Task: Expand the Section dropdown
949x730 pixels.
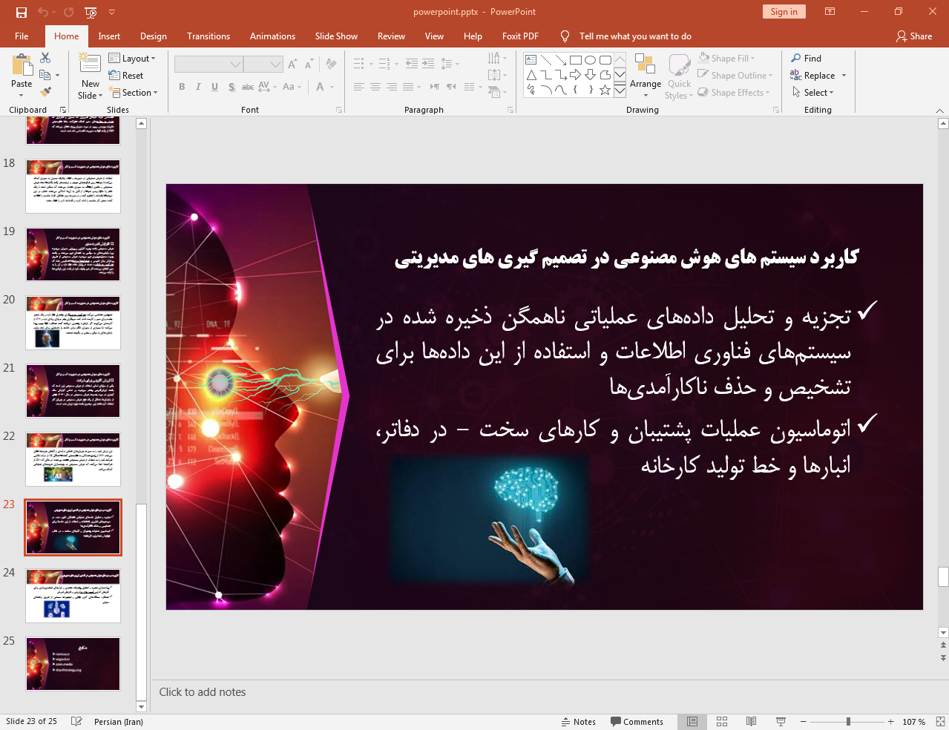Action: point(134,93)
